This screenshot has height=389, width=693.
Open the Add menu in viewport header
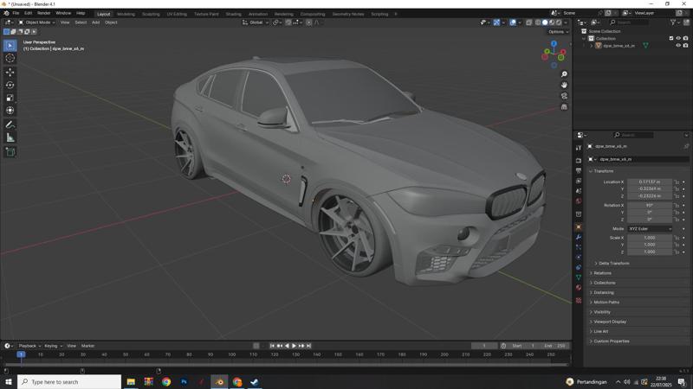tap(95, 22)
